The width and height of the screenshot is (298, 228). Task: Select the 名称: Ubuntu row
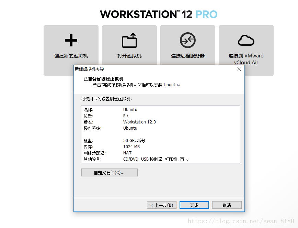(161, 110)
